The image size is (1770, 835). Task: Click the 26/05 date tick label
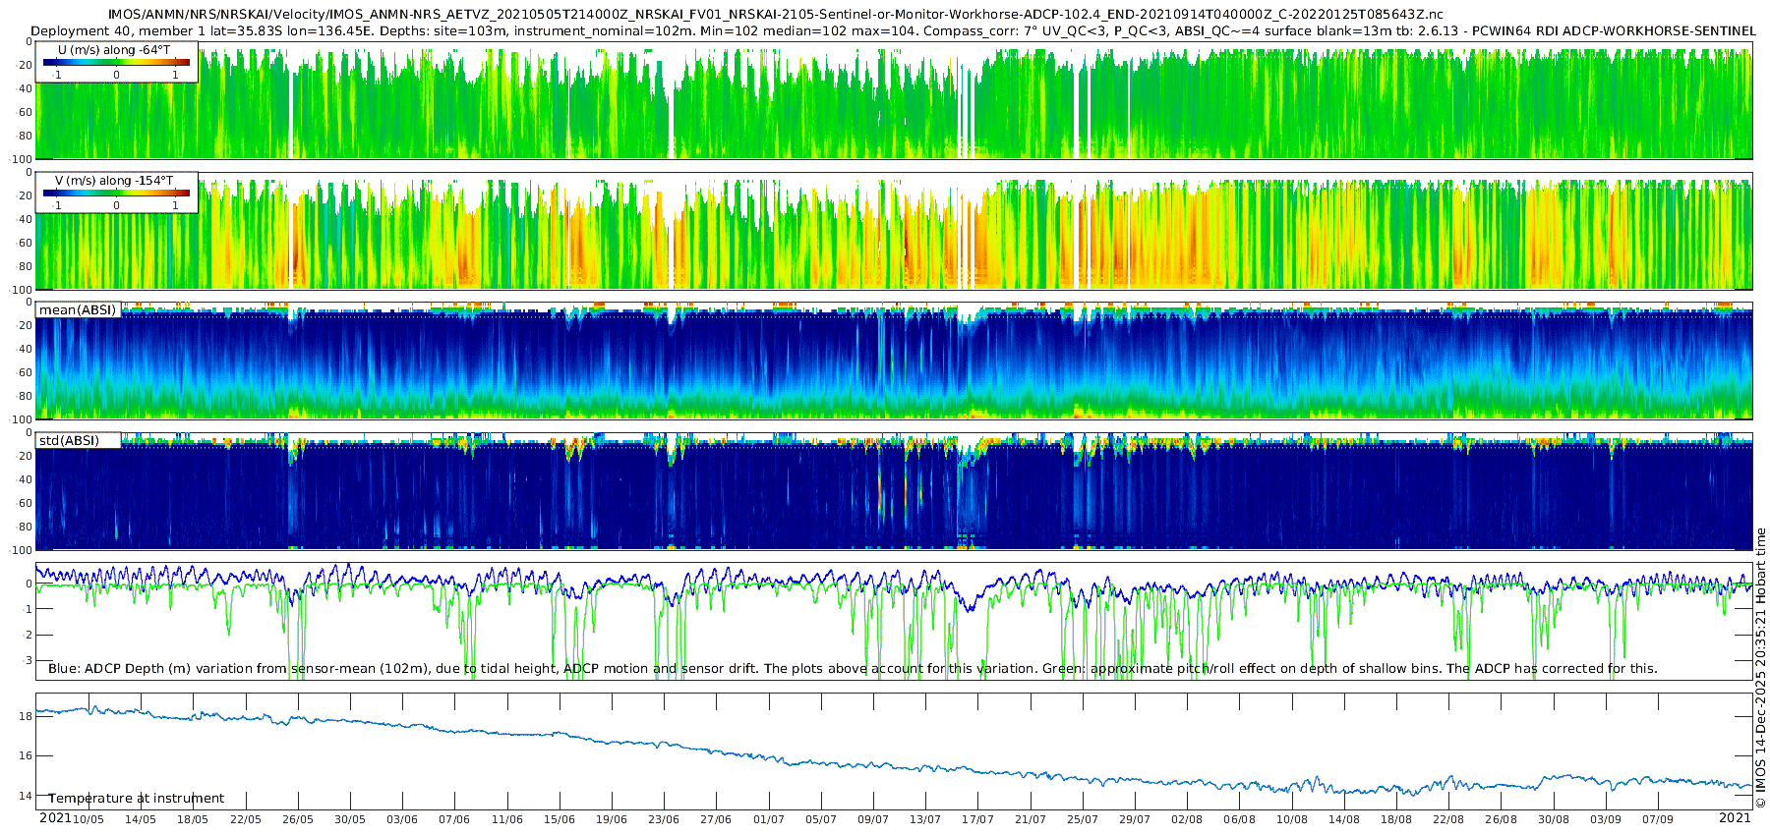(x=298, y=819)
